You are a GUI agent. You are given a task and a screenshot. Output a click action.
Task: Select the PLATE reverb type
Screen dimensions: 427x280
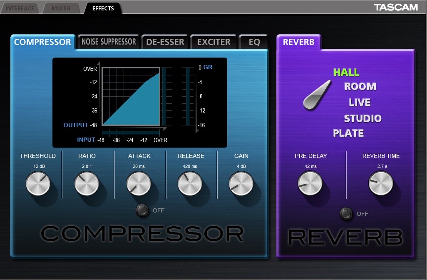tap(348, 133)
